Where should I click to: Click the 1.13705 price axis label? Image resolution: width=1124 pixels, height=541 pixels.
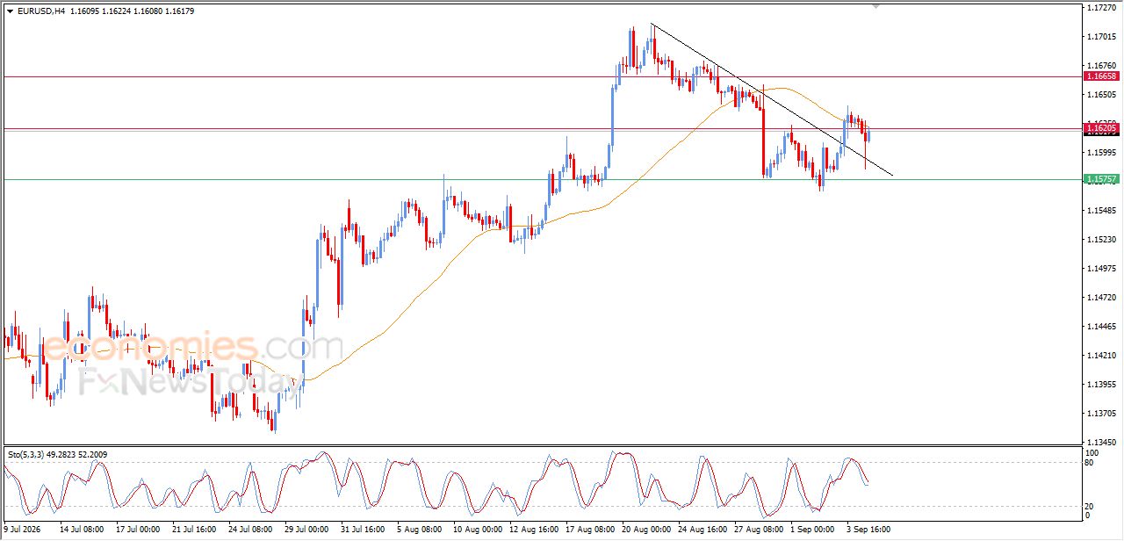pos(1101,414)
